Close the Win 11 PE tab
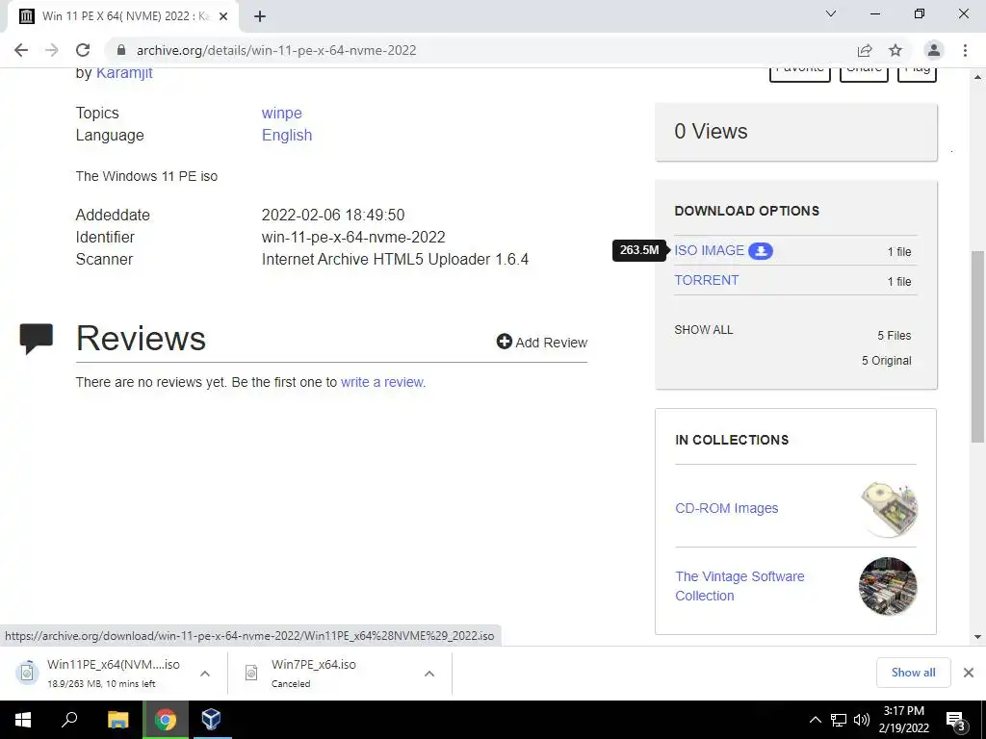 click(x=223, y=16)
